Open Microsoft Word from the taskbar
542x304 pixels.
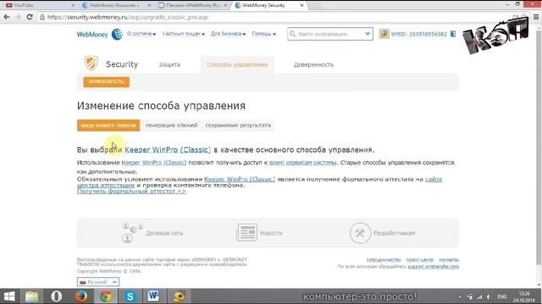153,296
